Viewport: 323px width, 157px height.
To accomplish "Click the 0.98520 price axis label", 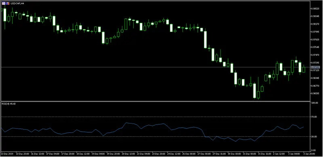I will point(316,8).
